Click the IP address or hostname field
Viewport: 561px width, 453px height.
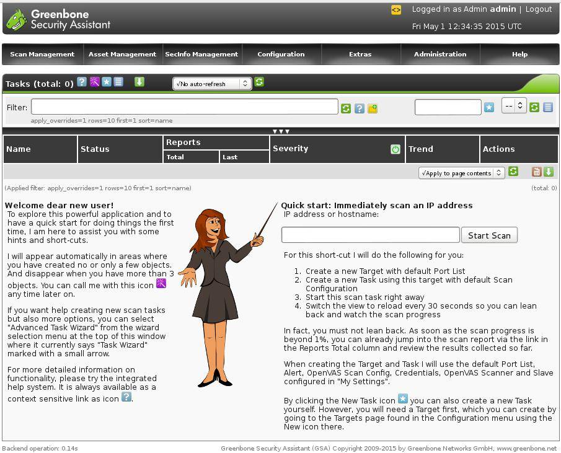[x=370, y=235]
